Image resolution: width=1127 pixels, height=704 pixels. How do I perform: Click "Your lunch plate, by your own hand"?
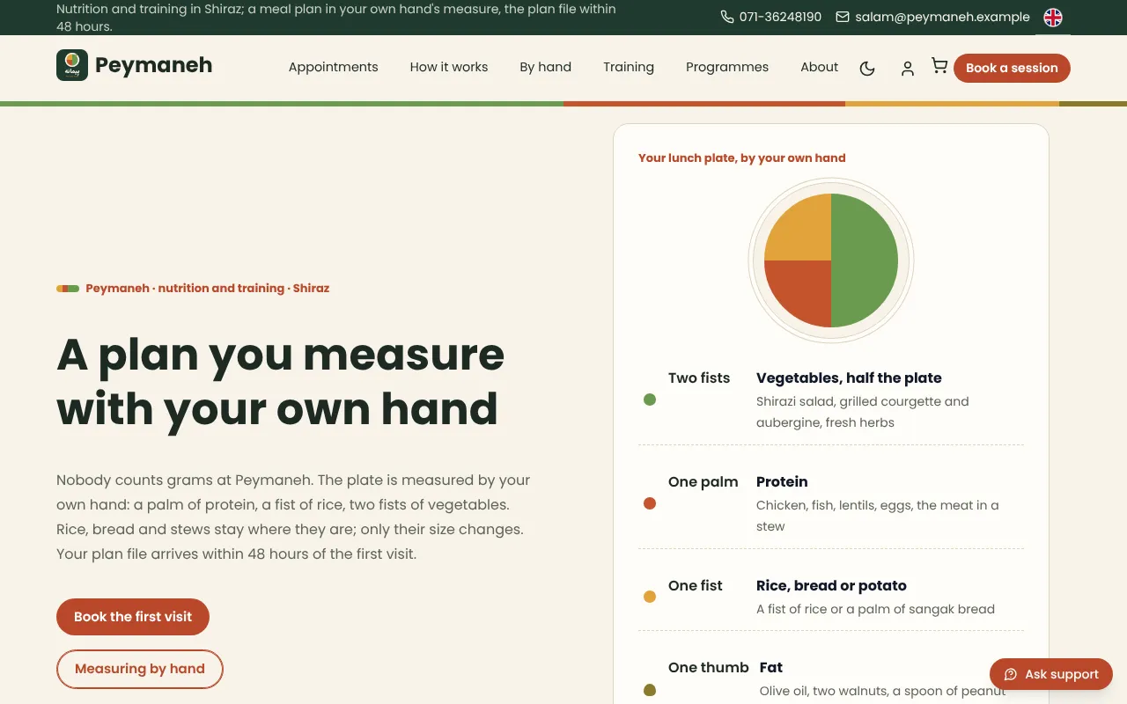point(742,158)
